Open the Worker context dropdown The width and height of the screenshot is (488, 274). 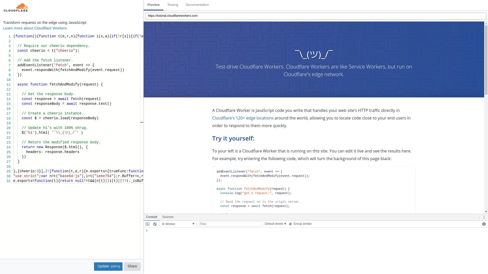point(178,224)
